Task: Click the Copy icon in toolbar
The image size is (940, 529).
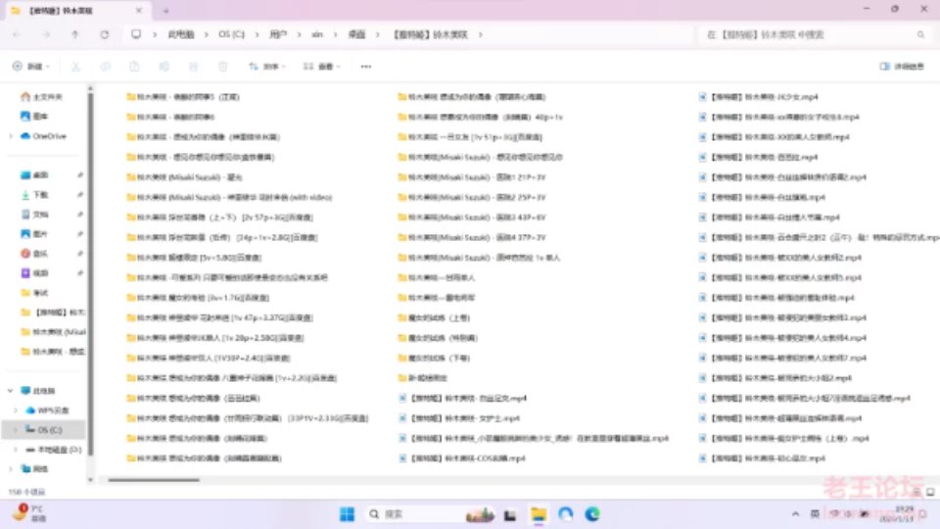Action: point(105,67)
